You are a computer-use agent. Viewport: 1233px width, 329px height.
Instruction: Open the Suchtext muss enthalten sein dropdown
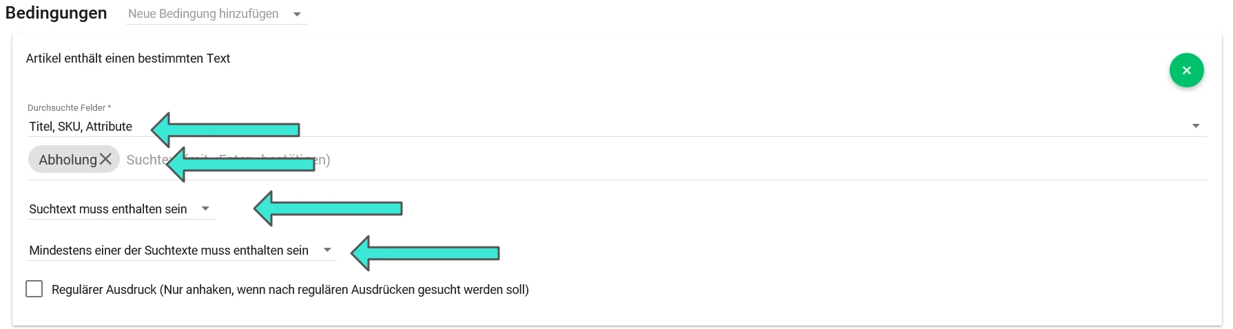click(x=121, y=209)
